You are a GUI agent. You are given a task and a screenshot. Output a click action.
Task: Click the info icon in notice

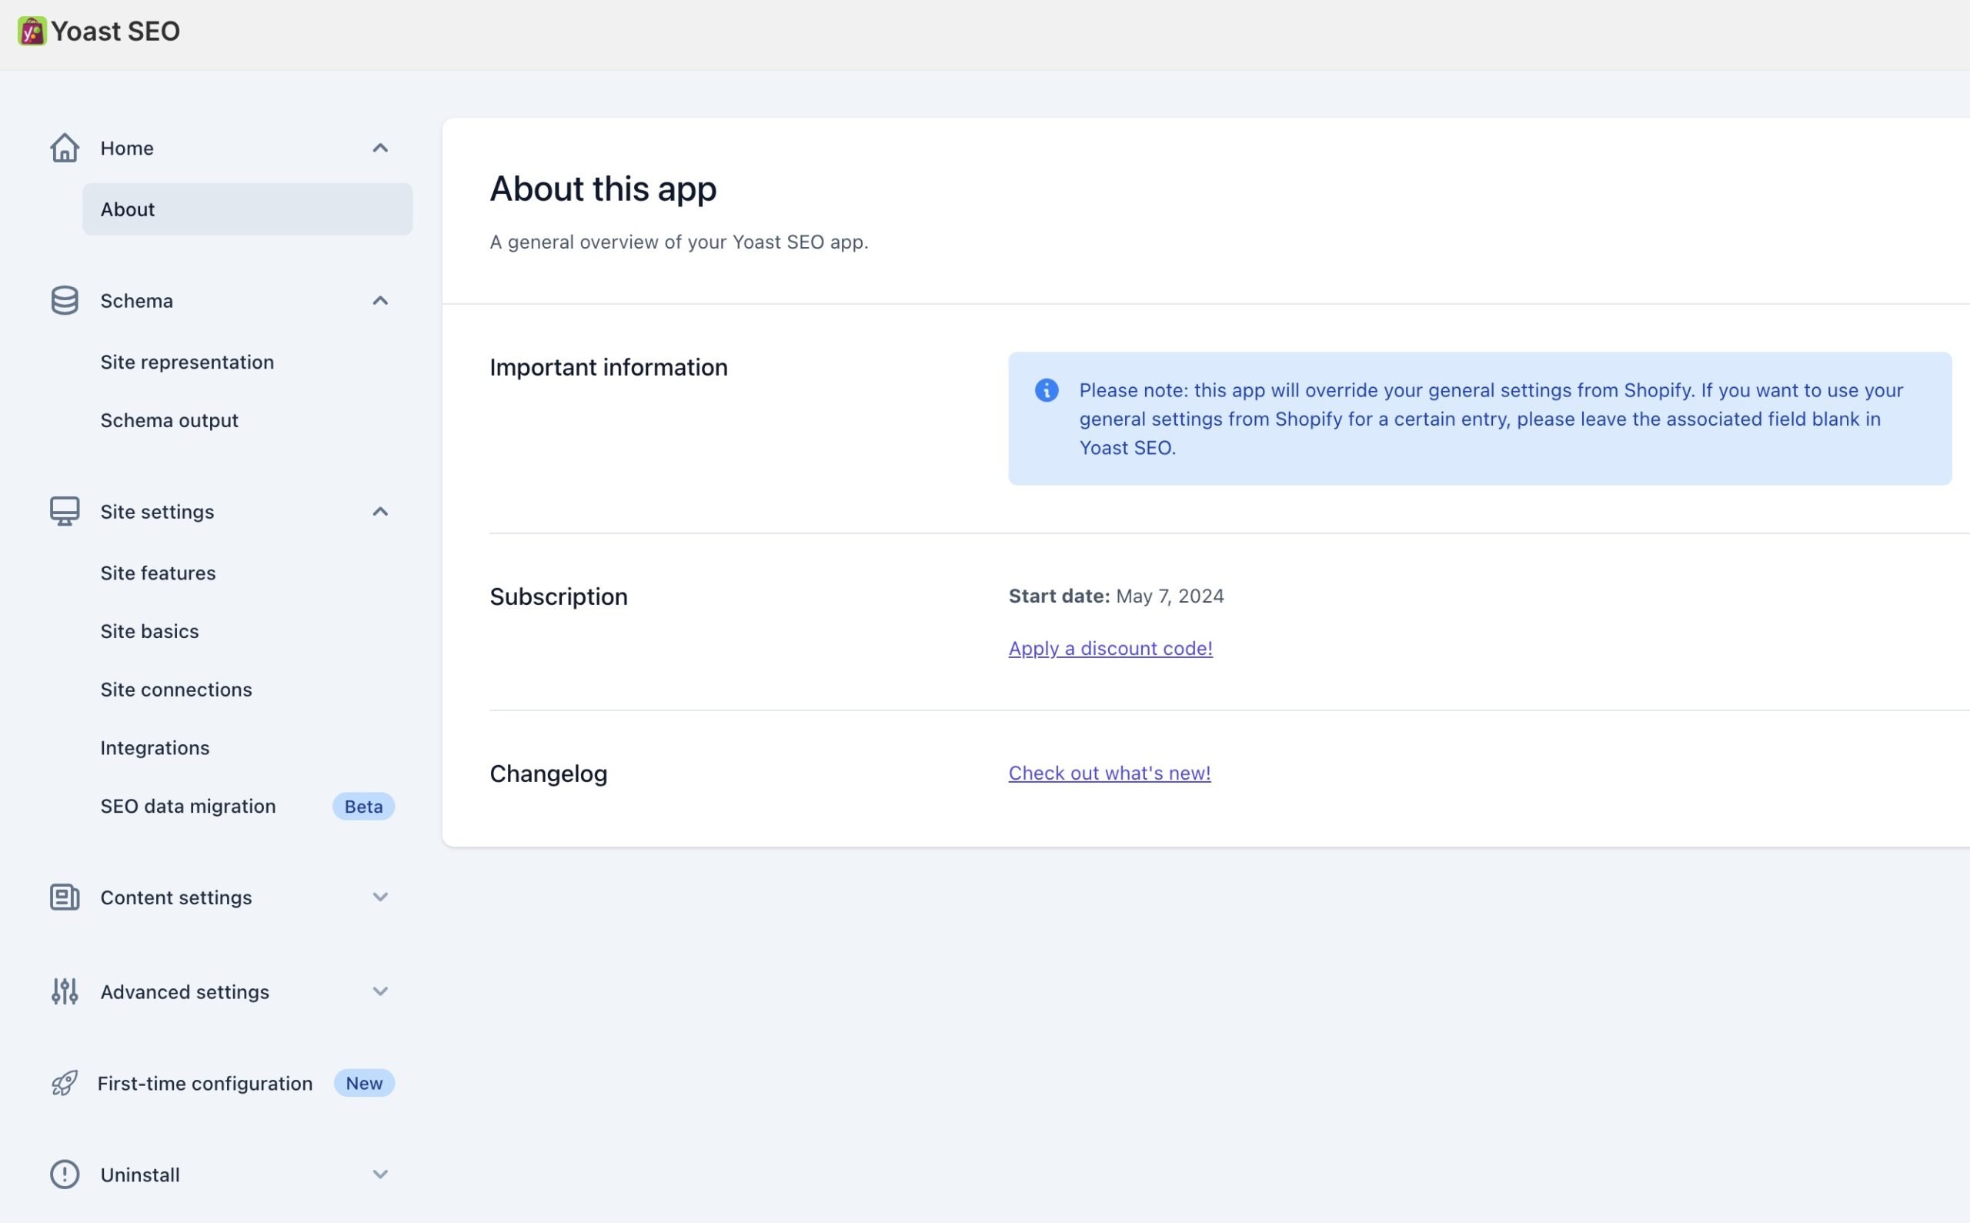[x=1047, y=391]
